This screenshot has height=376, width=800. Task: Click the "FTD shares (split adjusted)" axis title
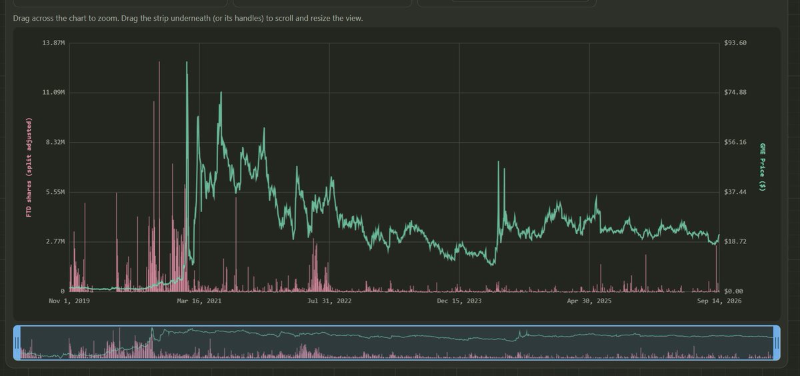point(29,167)
